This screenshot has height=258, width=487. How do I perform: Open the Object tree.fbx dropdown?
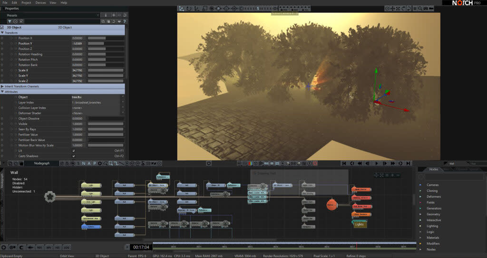click(98, 97)
